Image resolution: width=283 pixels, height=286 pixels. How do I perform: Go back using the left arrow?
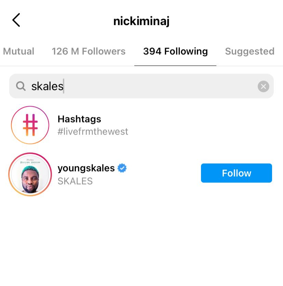pyautogui.click(x=16, y=20)
